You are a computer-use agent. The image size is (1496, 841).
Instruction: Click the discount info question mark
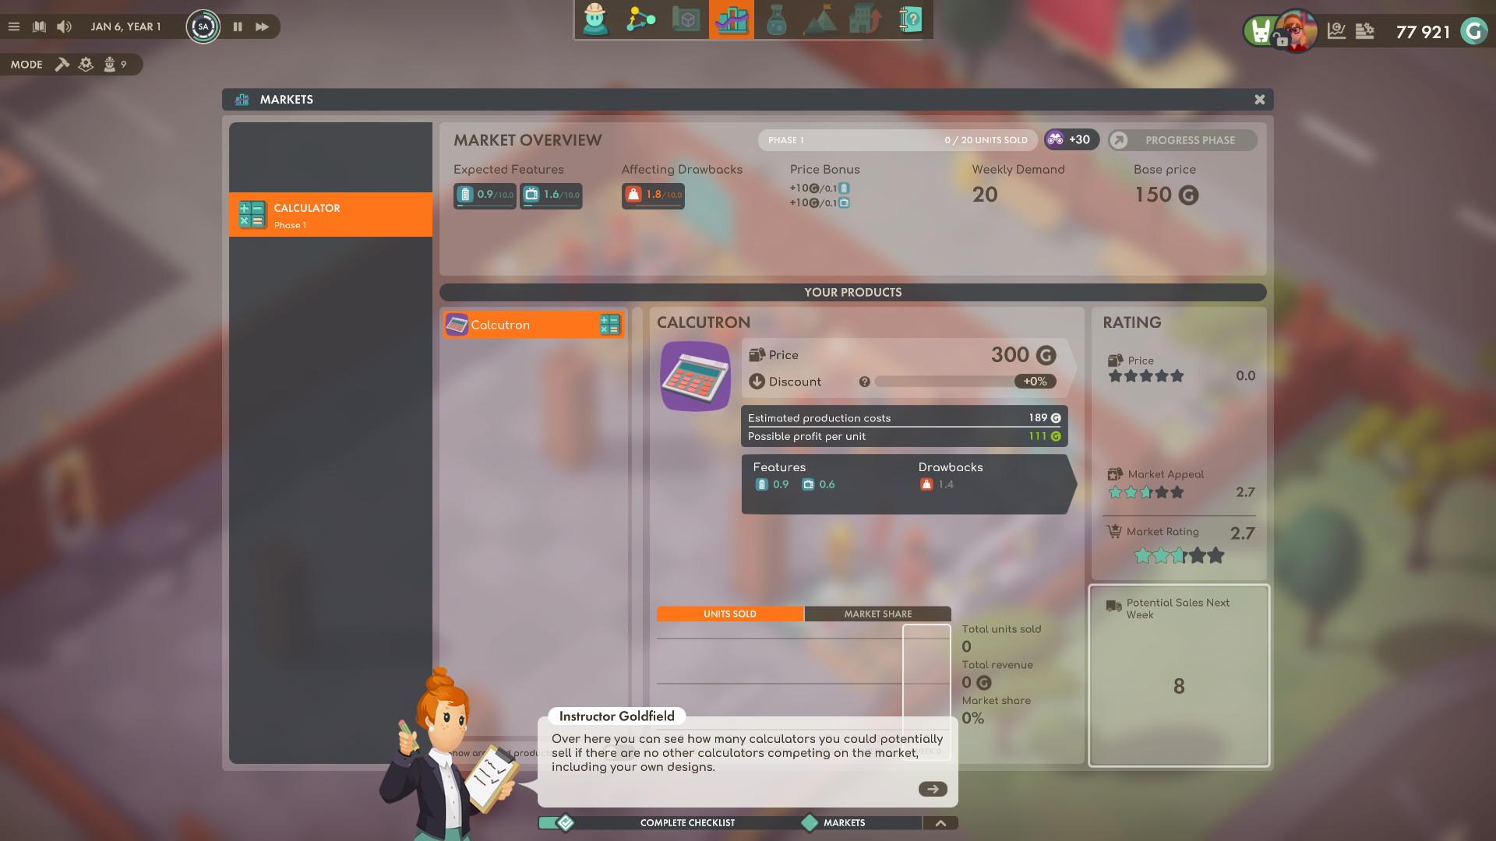[862, 381]
